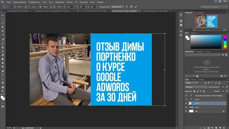Select the Horizontal Type tool
This screenshot has width=229, height=129.
[3, 75]
